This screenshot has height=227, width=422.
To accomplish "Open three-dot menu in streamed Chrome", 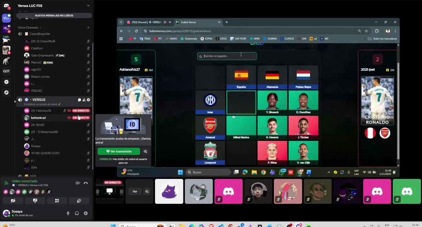I will pyautogui.click(x=395, y=31).
